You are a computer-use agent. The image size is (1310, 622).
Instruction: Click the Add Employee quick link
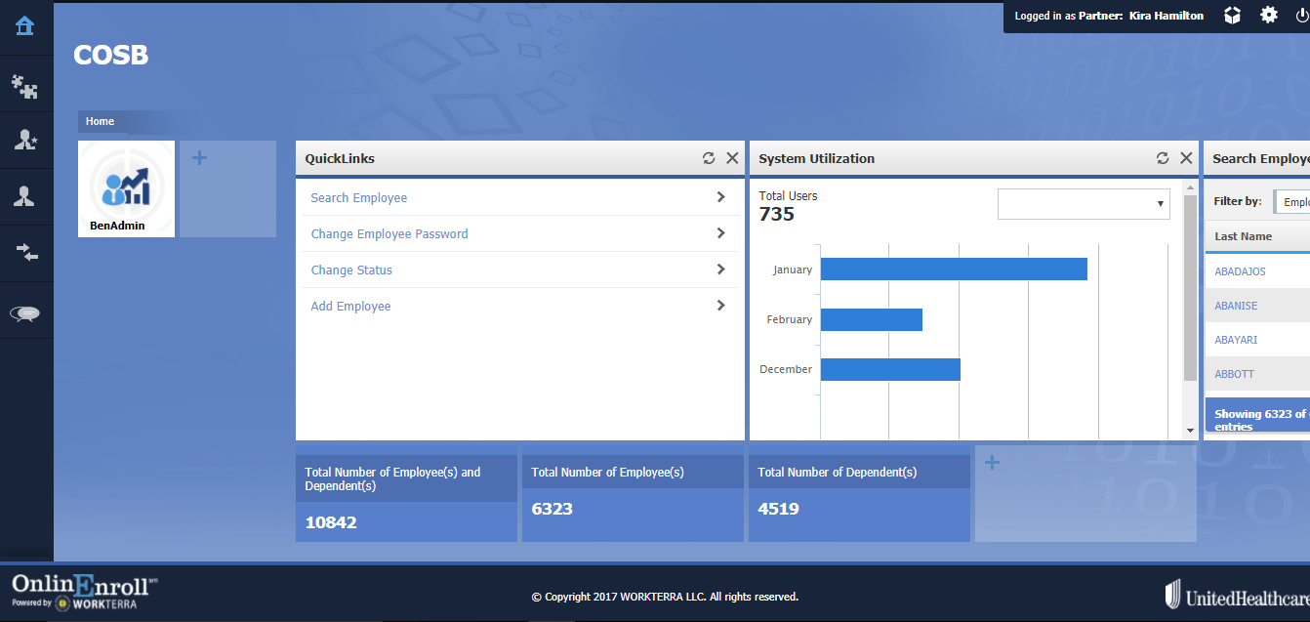[350, 307]
